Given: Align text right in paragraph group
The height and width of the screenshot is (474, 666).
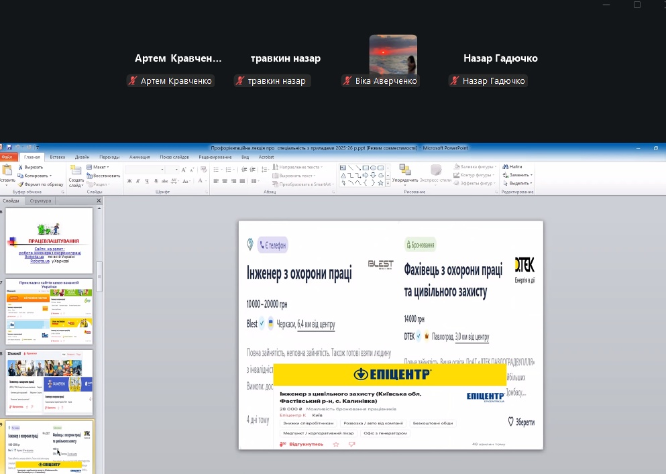Looking at the screenshot, I should click(233, 181).
